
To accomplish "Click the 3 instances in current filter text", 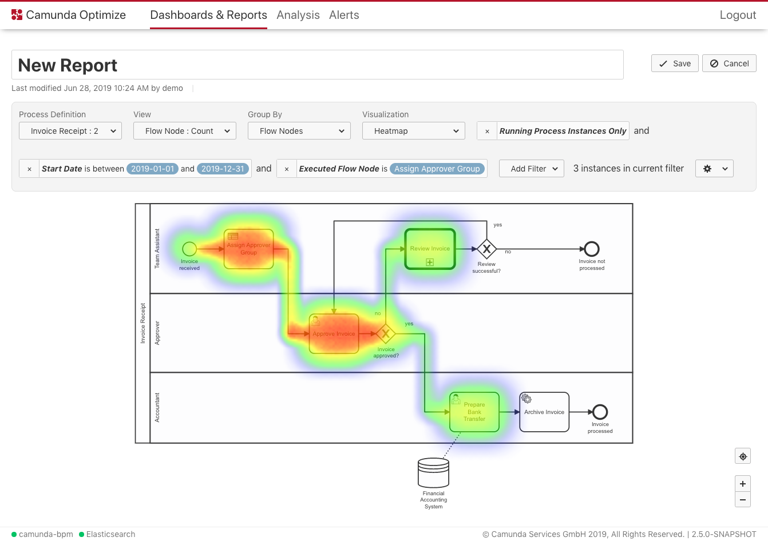I will tap(628, 169).
